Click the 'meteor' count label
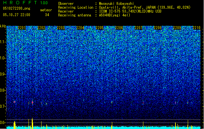The image size is (204, 129). pyautogui.click(x=46, y=10)
